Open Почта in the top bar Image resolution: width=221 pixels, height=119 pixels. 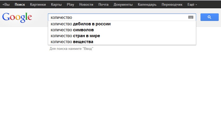[103, 4]
